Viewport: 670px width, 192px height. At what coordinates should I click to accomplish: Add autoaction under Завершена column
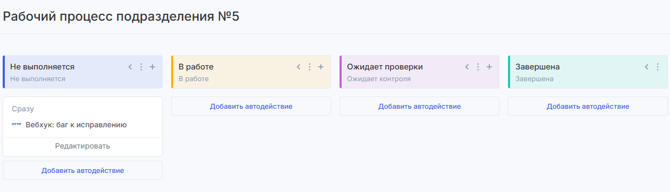tap(588, 106)
